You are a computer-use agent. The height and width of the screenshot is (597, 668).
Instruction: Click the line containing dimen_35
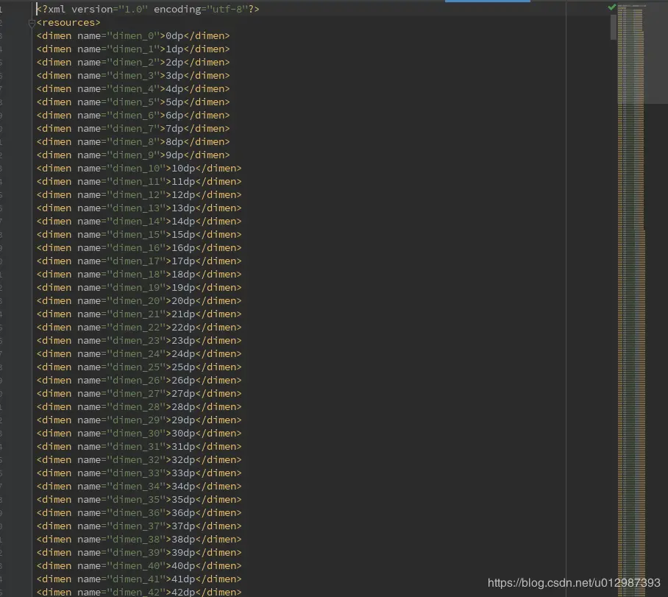(x=139, y=499)
